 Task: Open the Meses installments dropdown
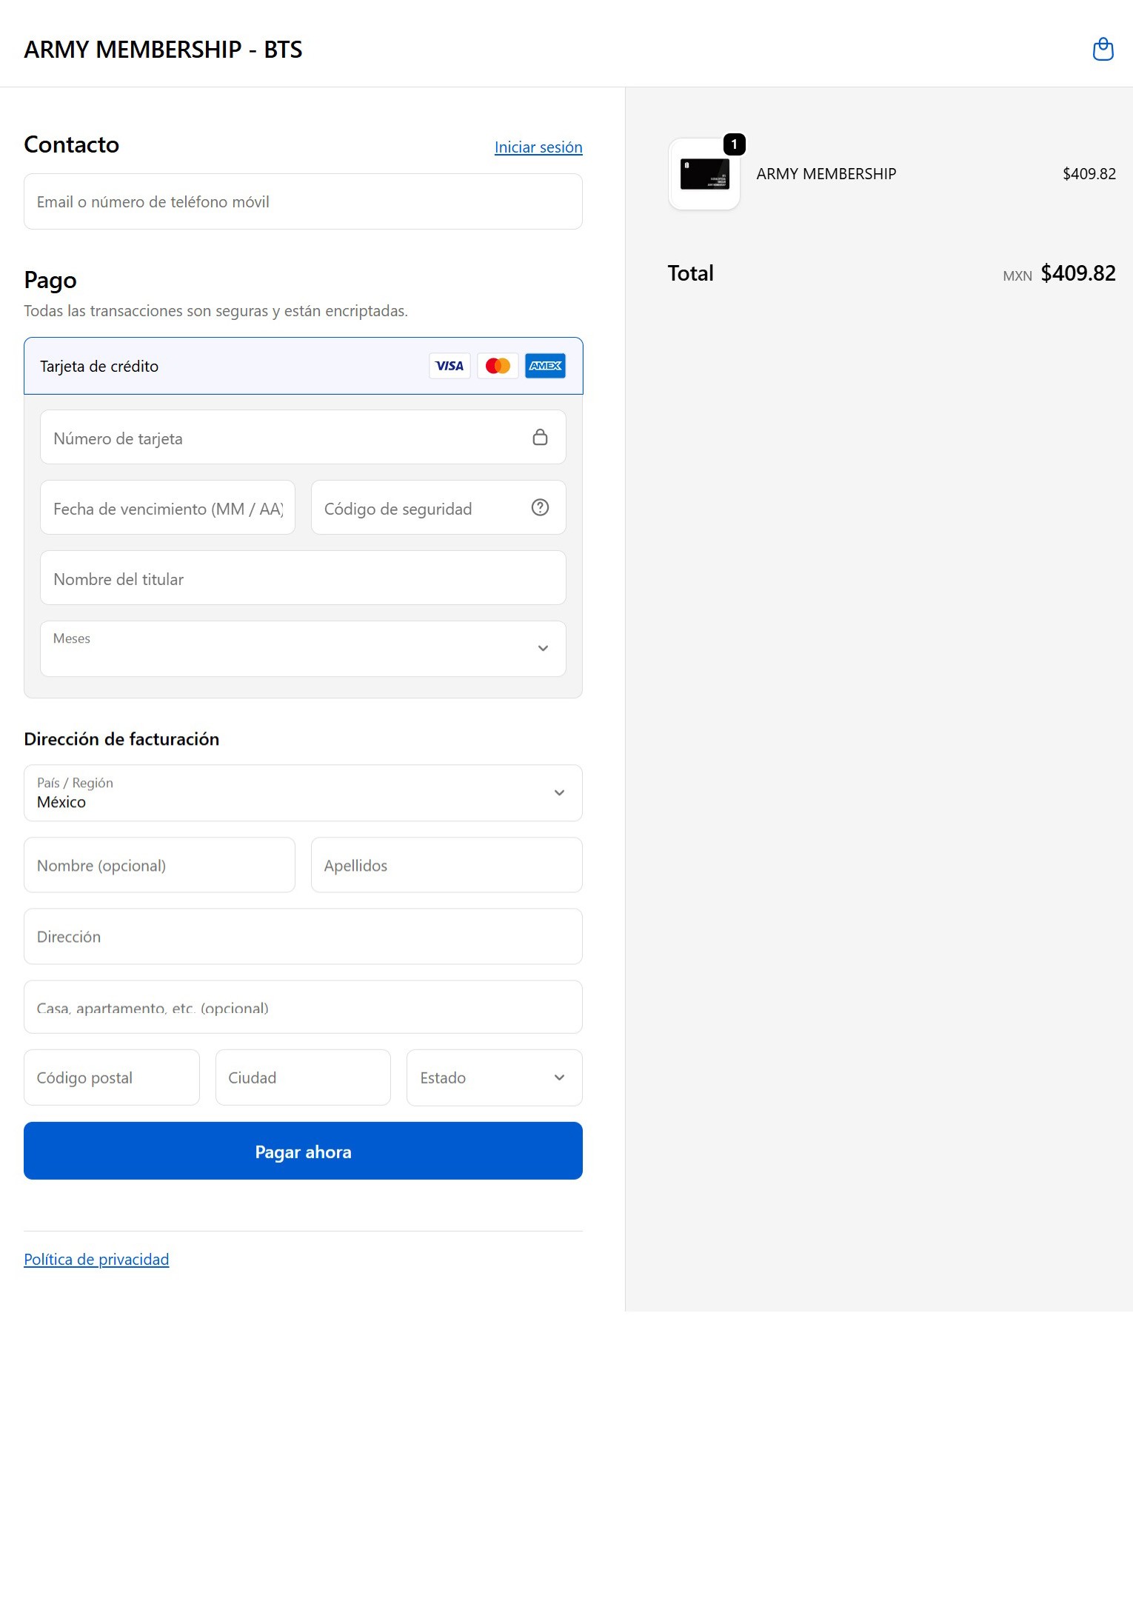coord(303,649)
